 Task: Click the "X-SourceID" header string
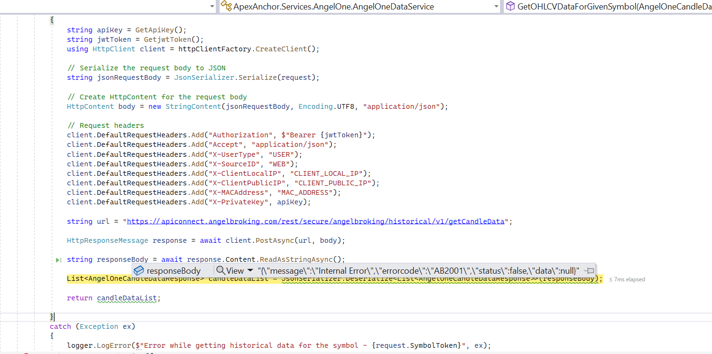tap(234, 164)
